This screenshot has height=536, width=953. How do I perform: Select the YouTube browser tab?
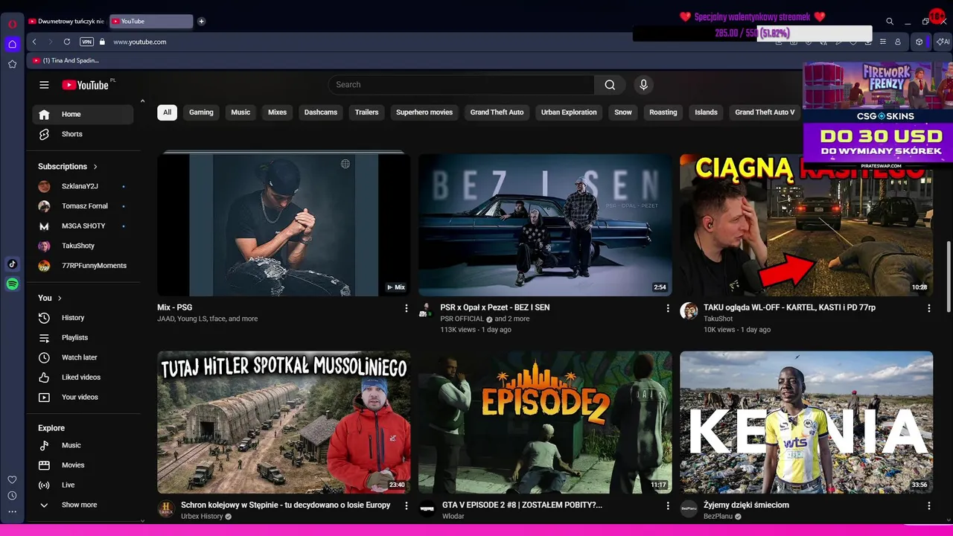click(x=151, y=22)
